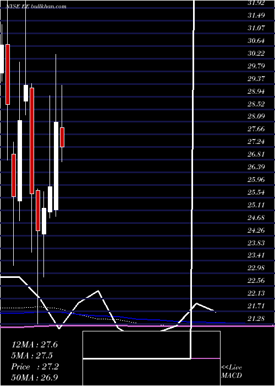This screenshot has height=386, width=275.
Task: Click the last red candlestick near 27.66
Action: 62,137
